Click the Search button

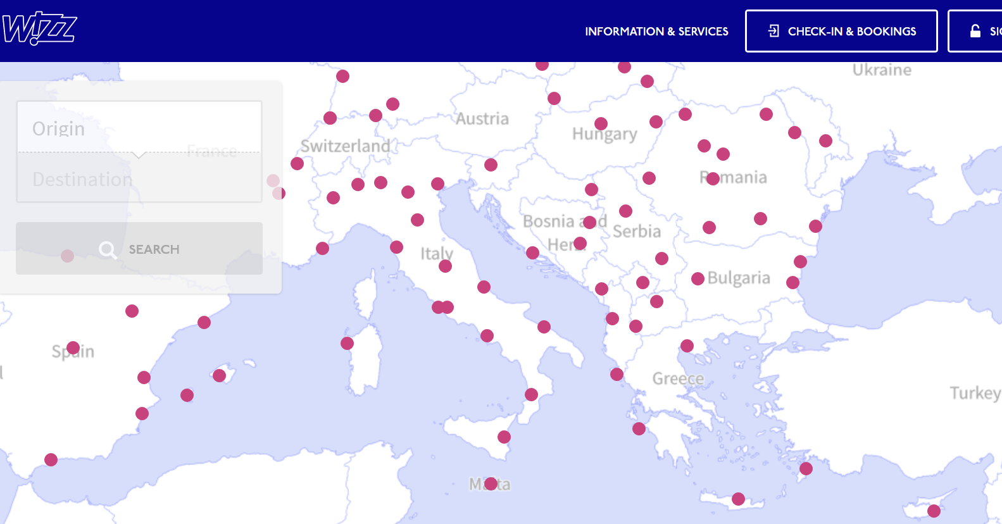(x=139, y=248)
